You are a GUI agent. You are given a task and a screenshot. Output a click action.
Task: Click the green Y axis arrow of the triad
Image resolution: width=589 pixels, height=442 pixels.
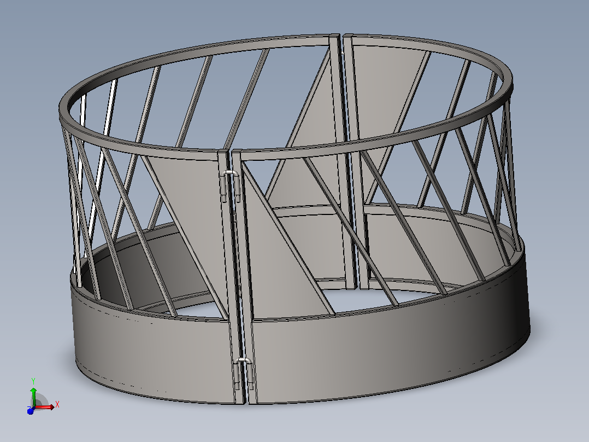pos(33,397)
